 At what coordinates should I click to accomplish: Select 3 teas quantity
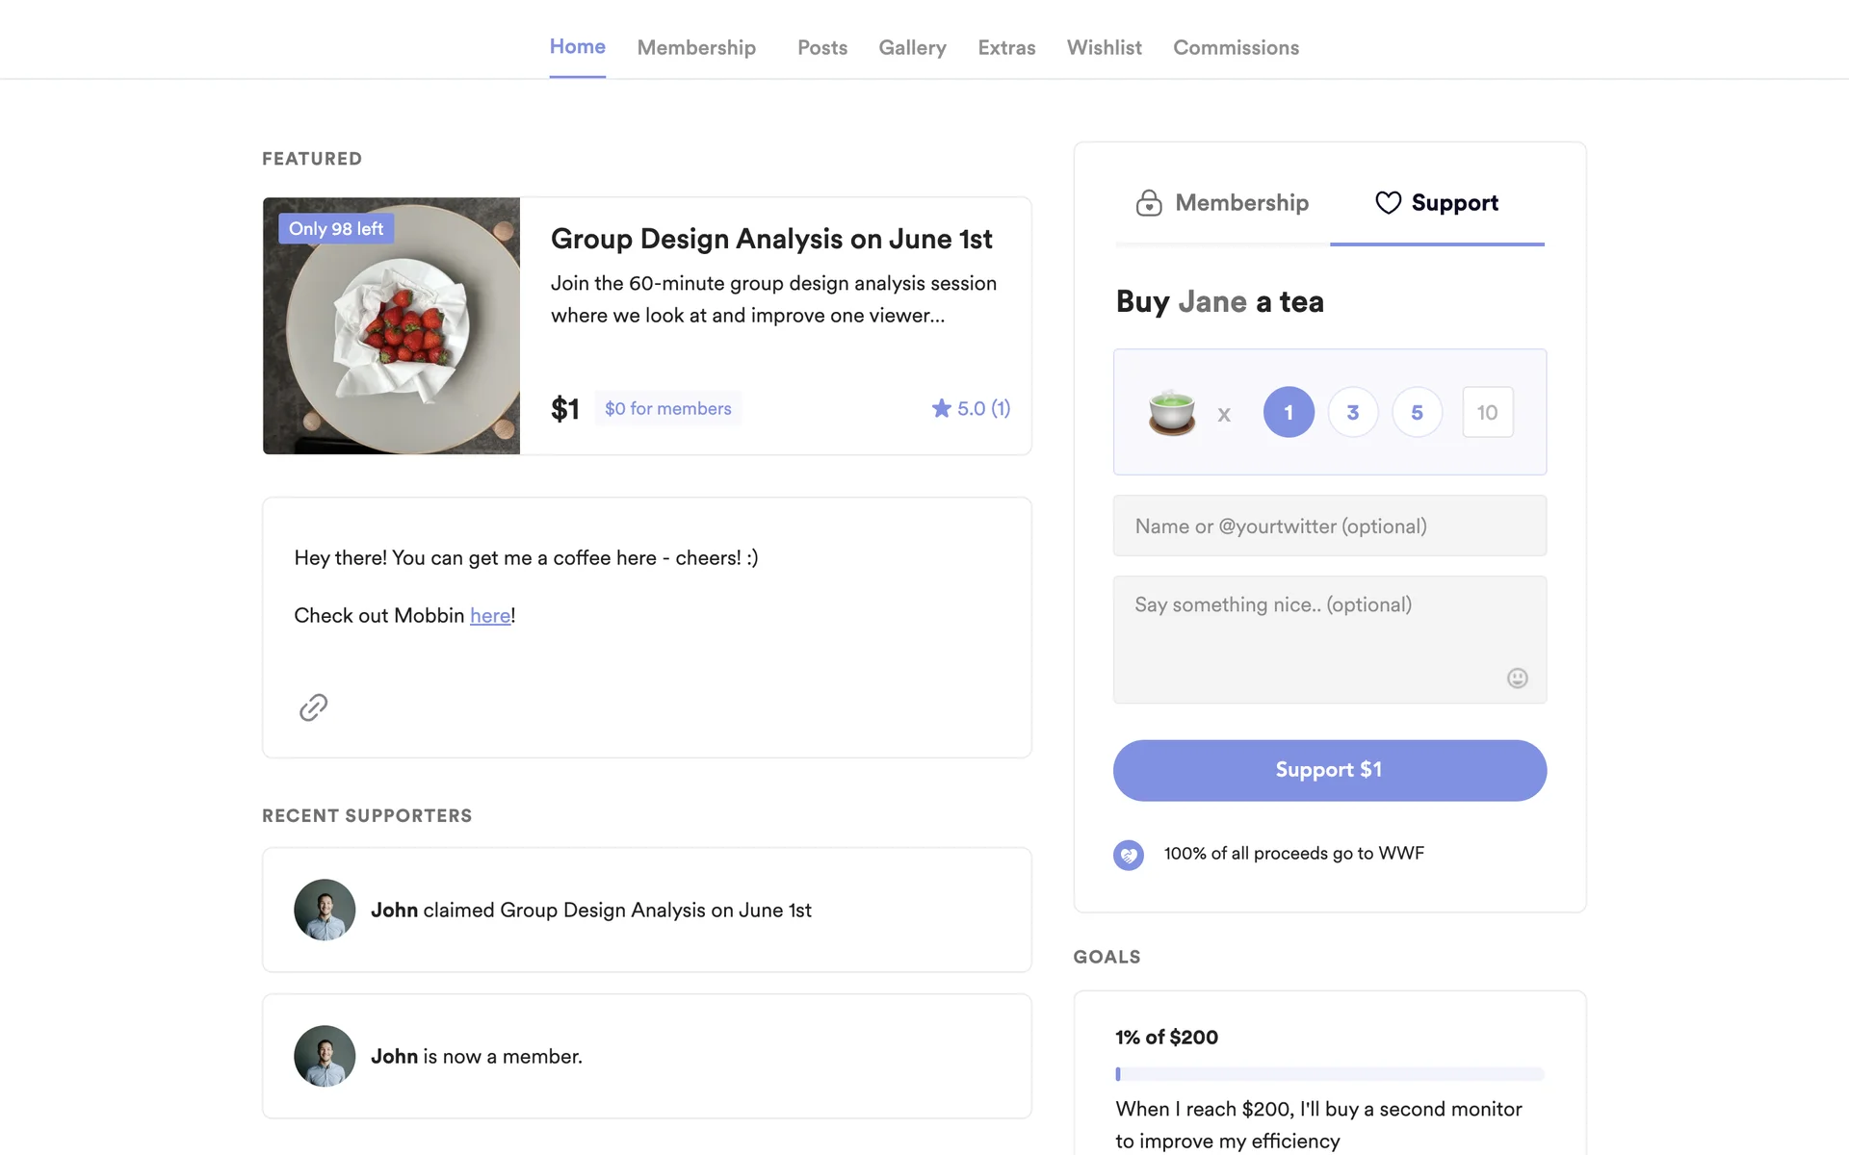coord(1353,412)
